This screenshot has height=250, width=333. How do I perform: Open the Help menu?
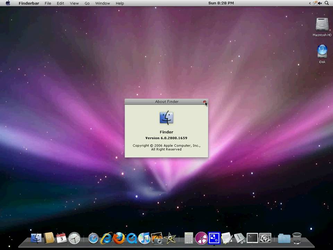pos(120,3)
